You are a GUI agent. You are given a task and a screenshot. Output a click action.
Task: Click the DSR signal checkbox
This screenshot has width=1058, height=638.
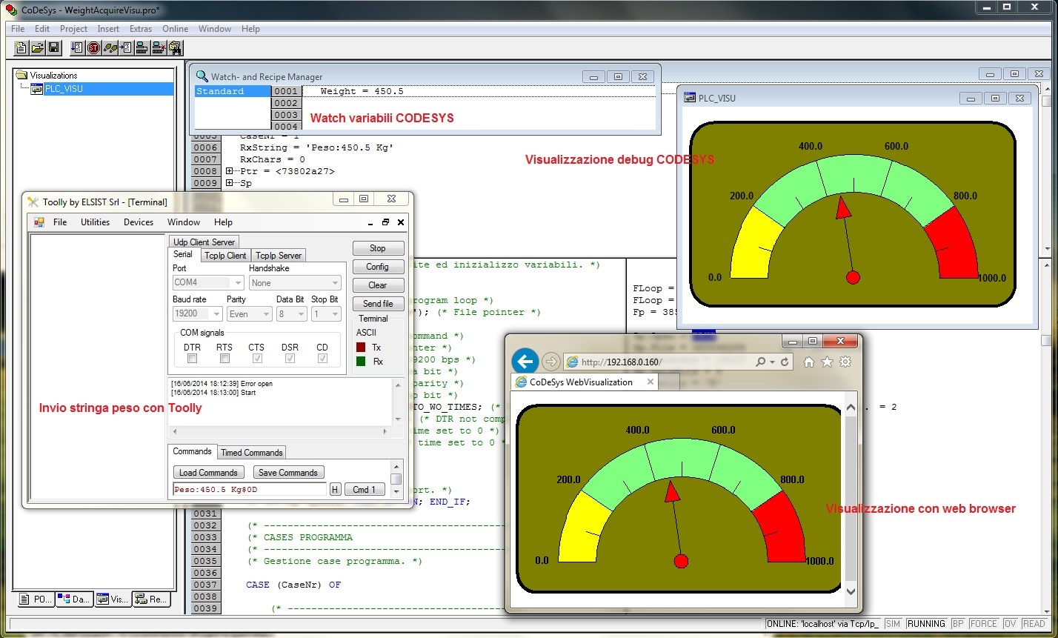coord(290,359)
